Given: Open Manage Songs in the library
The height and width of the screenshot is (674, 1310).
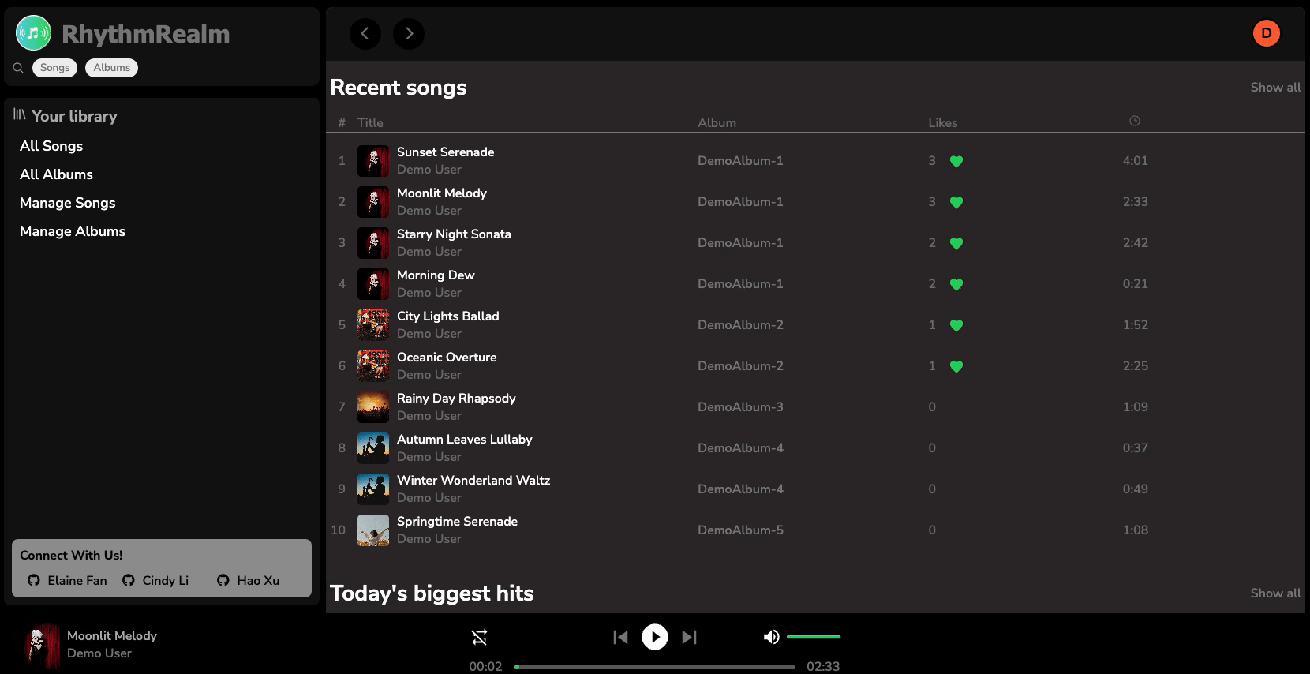Looking at the screenshot, I should [68, 203].
